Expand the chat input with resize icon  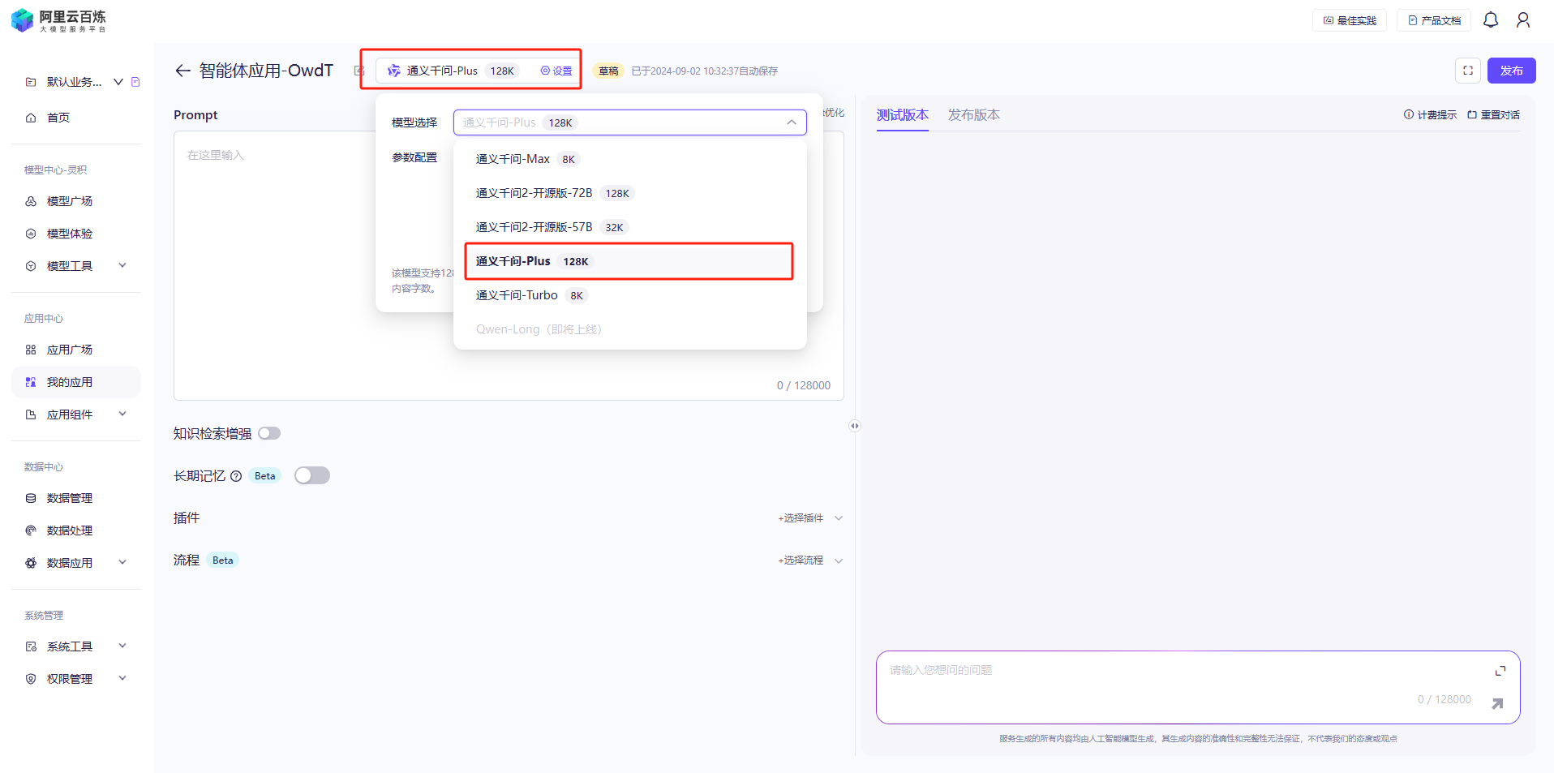[x=1500, y=671]
